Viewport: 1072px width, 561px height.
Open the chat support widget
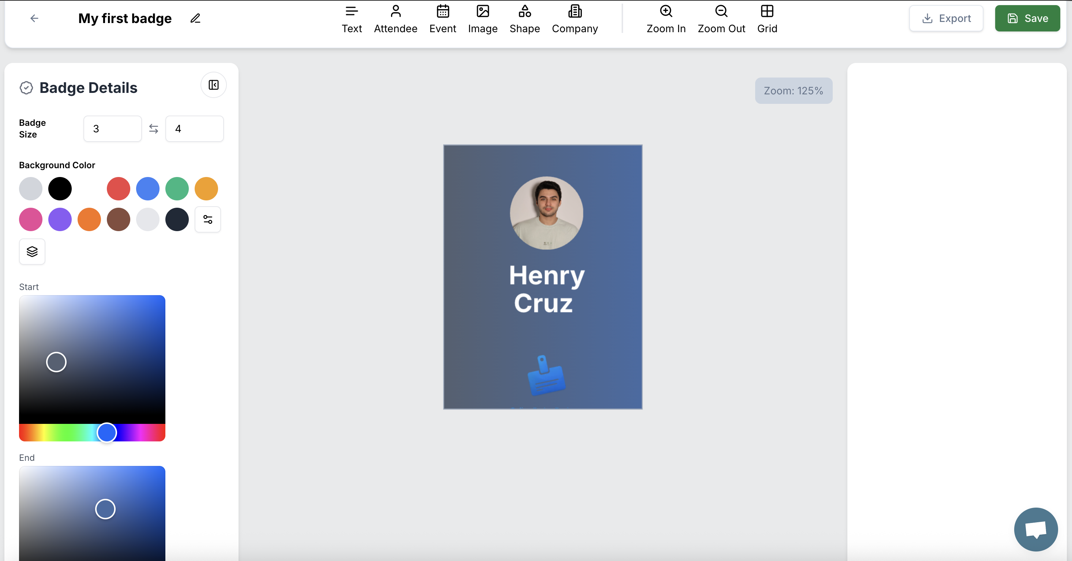[x=1035, y=530]
